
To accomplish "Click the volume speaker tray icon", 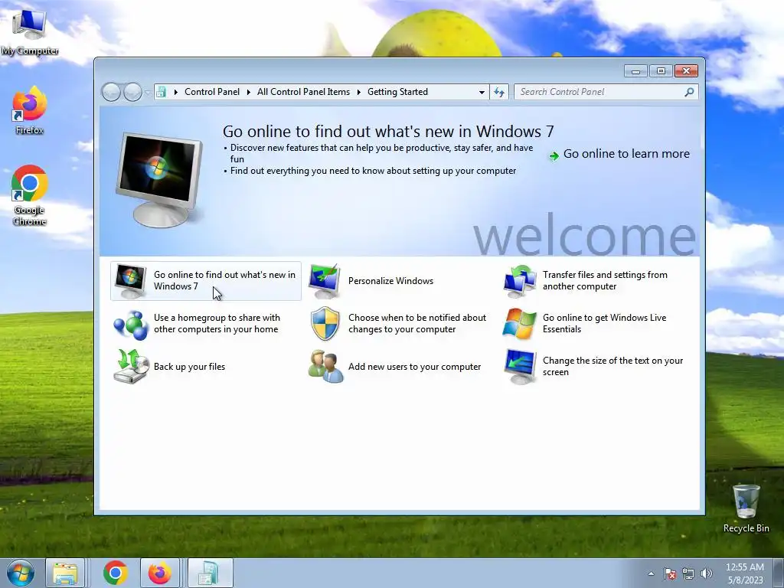I will click(x=706, y=573).
